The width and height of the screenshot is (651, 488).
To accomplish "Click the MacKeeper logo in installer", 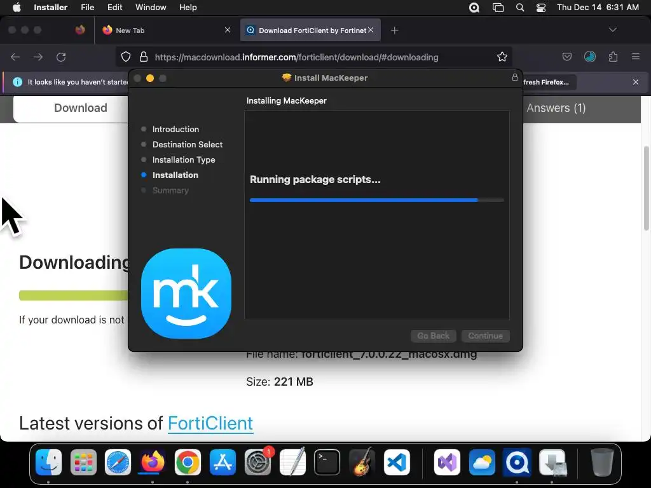I will point(186,294).
